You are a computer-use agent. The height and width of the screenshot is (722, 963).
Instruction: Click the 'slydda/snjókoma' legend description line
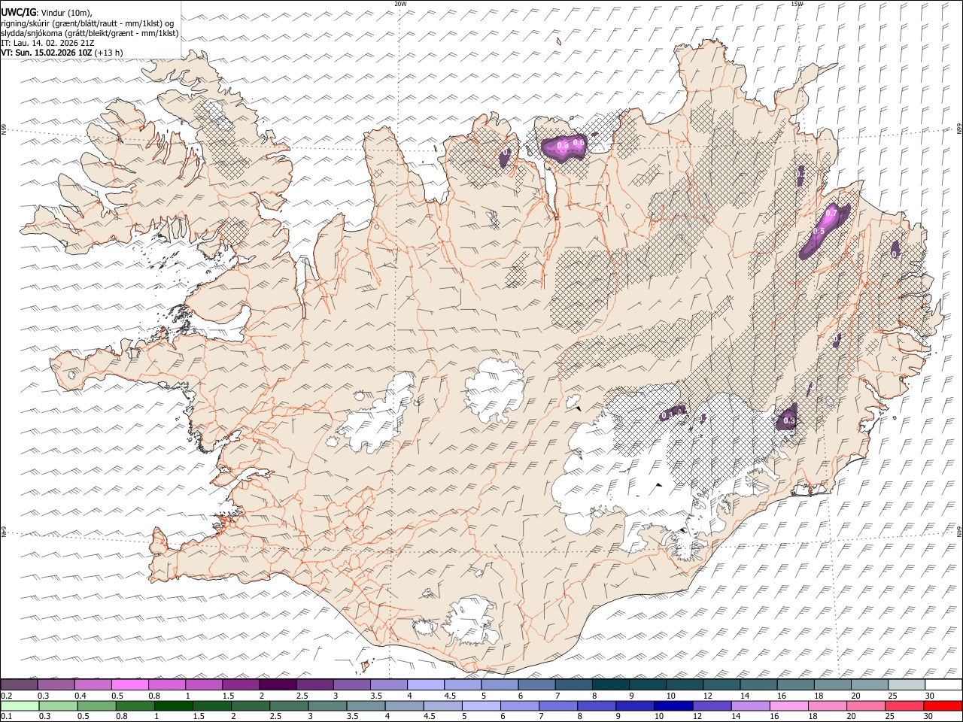coord(90,33)
